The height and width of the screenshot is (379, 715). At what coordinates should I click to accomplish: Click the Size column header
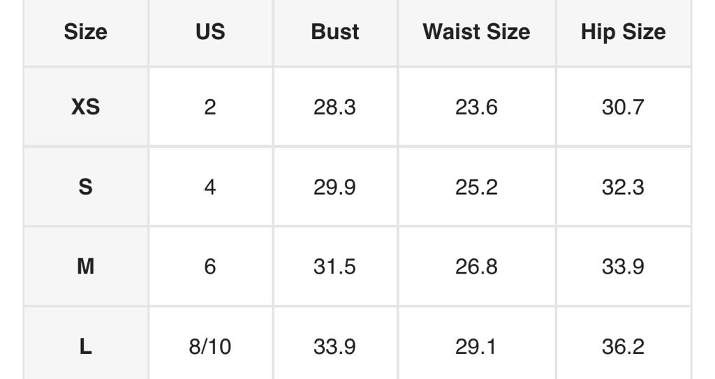(x=85, y=32)
